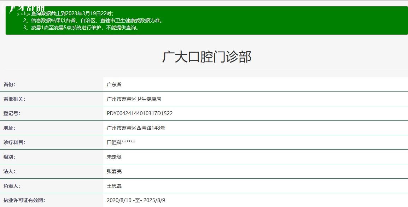
Task: Click the registration number PDY00424144010317D1522
Action: [139, 113]
